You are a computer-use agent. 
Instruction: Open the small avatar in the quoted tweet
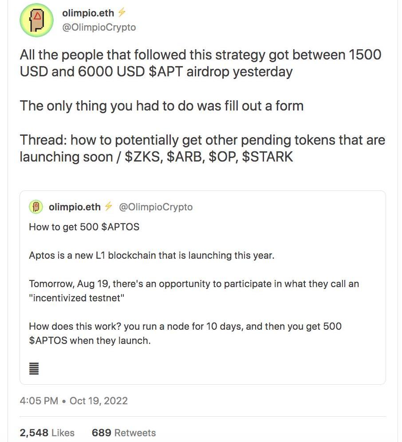[36, 207]
